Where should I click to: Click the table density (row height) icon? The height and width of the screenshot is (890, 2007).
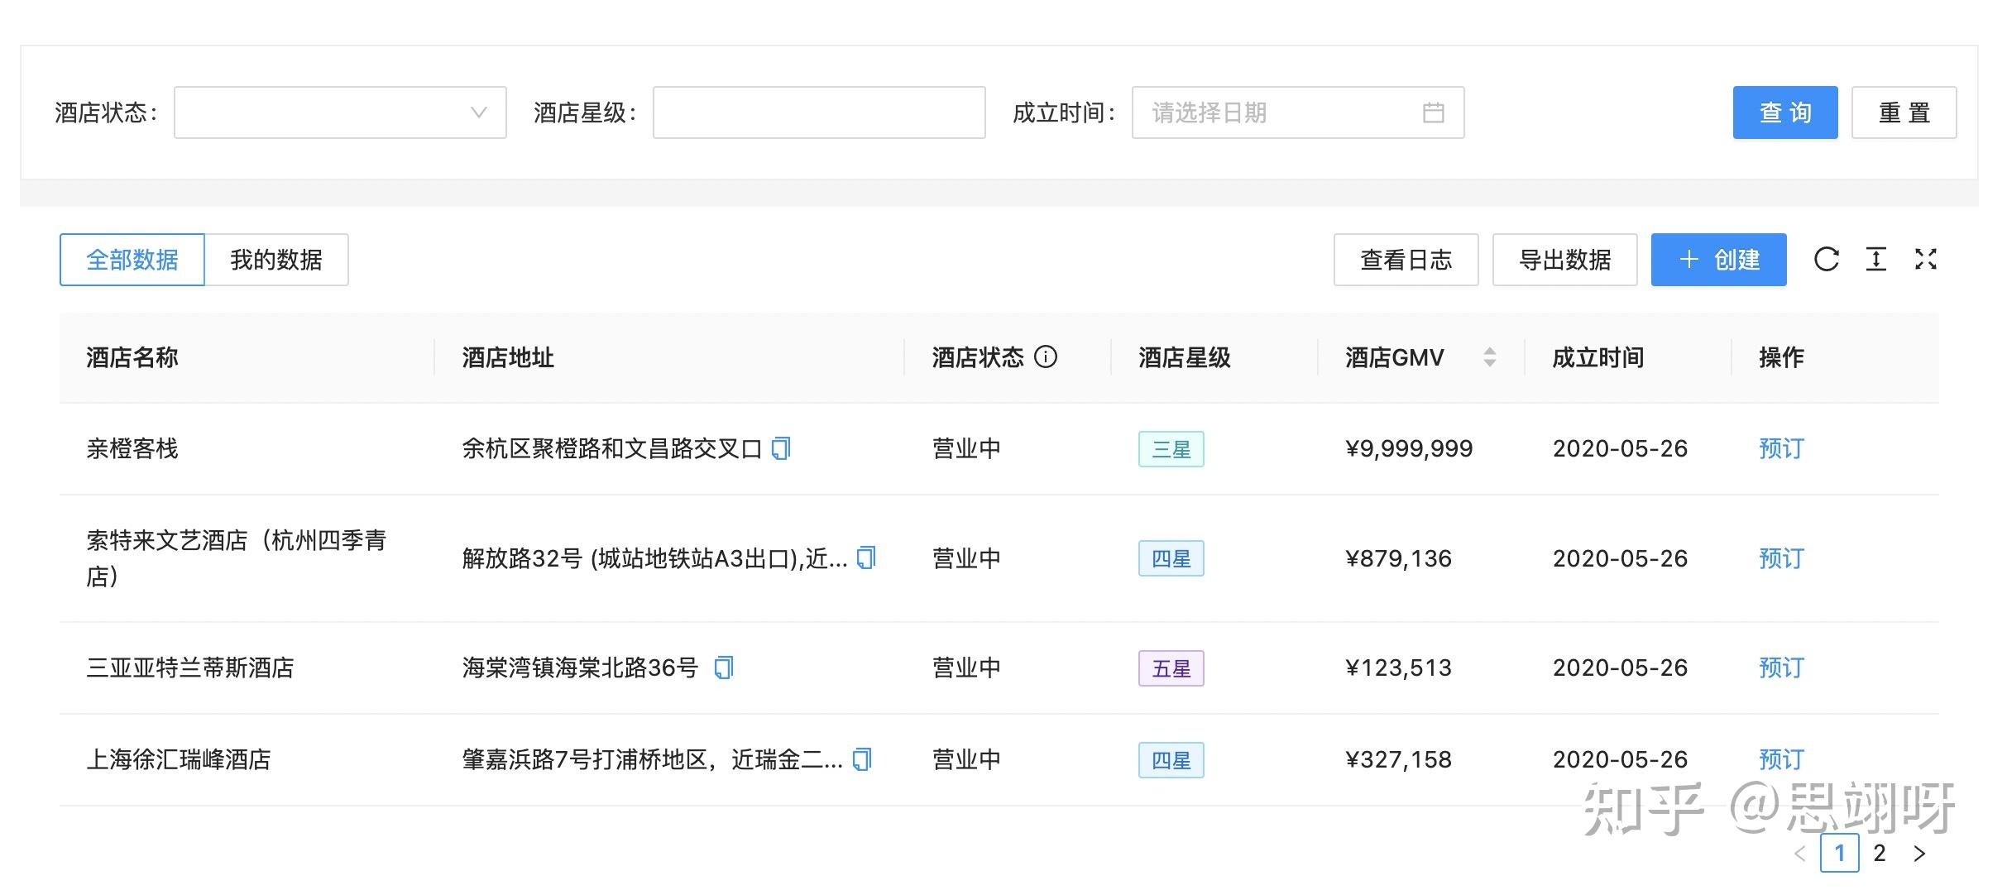pyautogui.click(x=1875, y=260)
